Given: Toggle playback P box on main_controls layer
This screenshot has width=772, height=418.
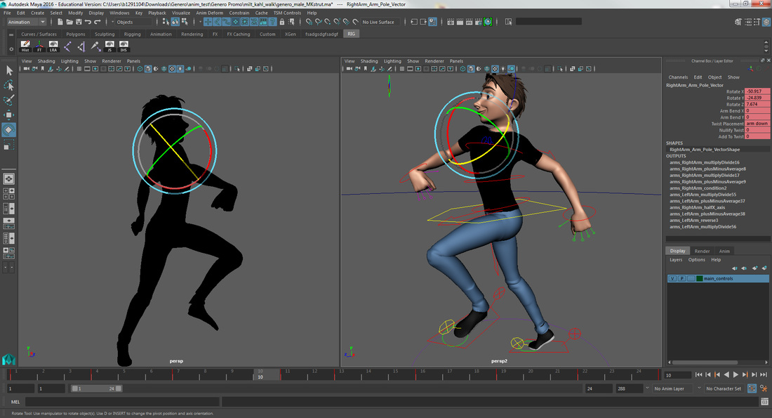Looking at the screenshot, I should (x=681, y=279).
